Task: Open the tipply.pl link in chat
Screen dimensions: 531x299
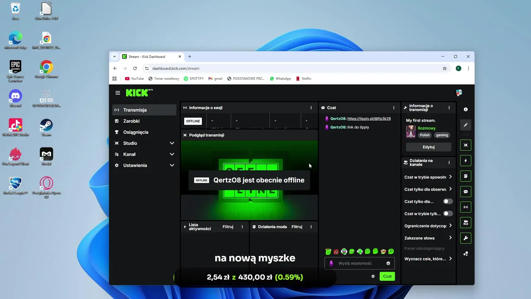Action: click(369, 119)
